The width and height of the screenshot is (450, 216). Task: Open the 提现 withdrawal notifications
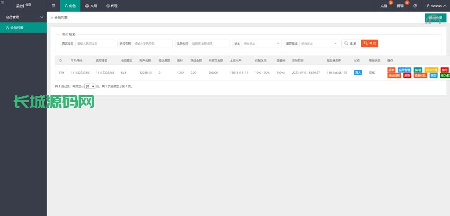pos(400,6)
